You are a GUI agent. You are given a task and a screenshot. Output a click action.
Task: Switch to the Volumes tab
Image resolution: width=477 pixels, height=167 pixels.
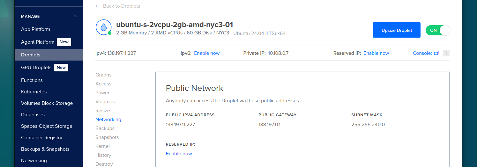point(105,102)
